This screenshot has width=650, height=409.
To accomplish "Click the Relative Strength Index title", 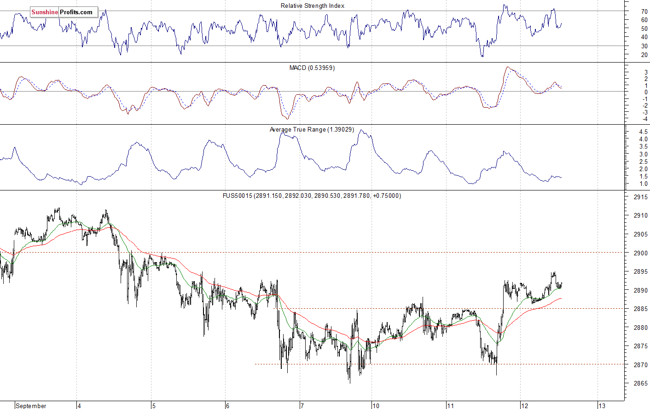I will (x=313, y=6).
